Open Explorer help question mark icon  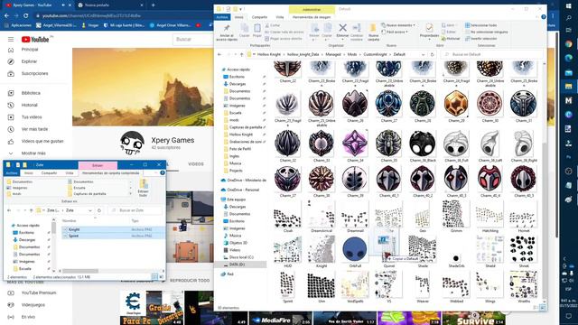[544, 17]
